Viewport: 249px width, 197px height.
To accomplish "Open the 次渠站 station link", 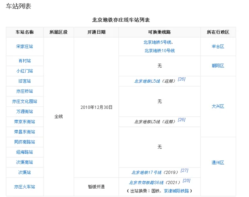I will pos(24,172).
